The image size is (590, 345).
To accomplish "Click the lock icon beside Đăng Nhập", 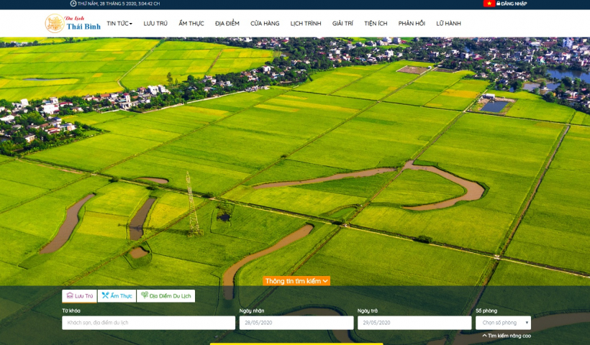I will (x=498, y=4).
